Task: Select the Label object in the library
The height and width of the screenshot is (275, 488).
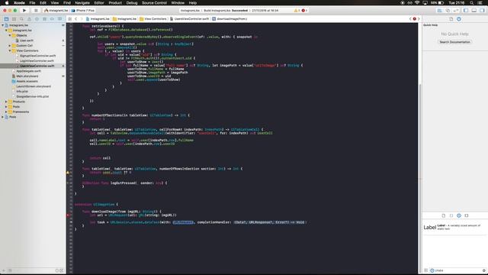Action: point(454,228)
